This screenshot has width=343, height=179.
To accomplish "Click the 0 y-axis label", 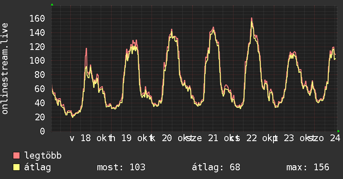I will 42,131.
